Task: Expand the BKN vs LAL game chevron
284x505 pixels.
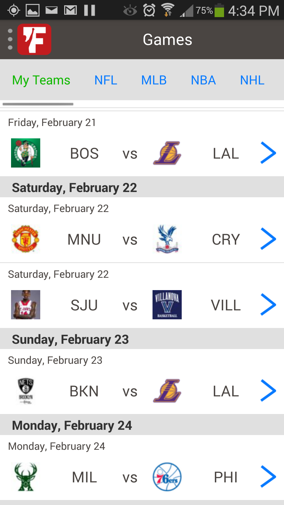Action: point(268,391)
